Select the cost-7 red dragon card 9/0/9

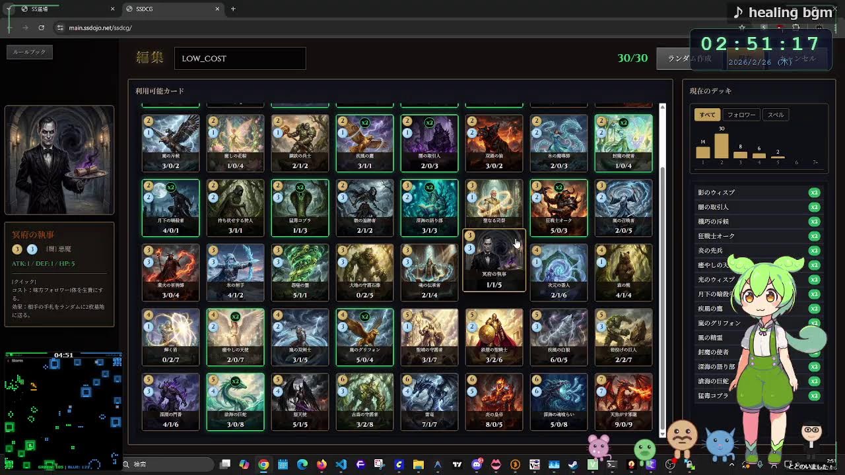pyautogui.click(x=623, y=402)
